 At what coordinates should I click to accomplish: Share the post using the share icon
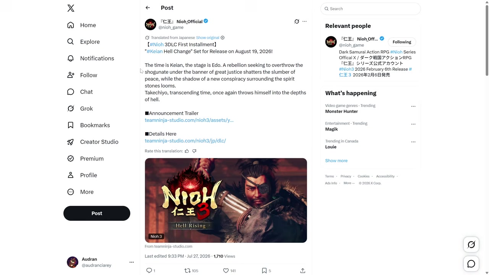pos(303,270)
